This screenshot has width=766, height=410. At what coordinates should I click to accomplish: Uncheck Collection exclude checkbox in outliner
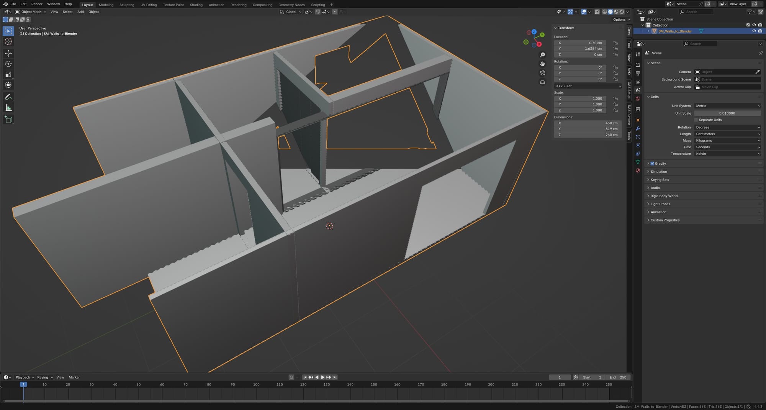click(x=748, y=25)
